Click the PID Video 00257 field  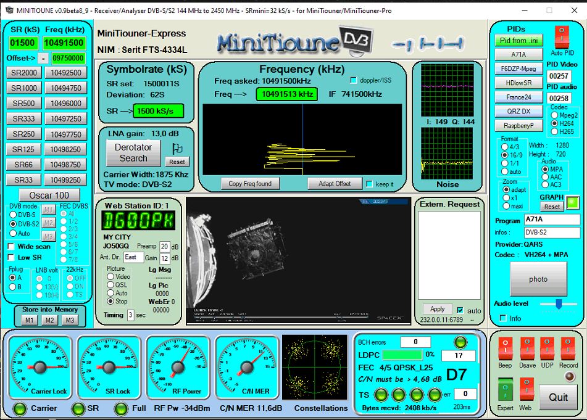[559, 76]
